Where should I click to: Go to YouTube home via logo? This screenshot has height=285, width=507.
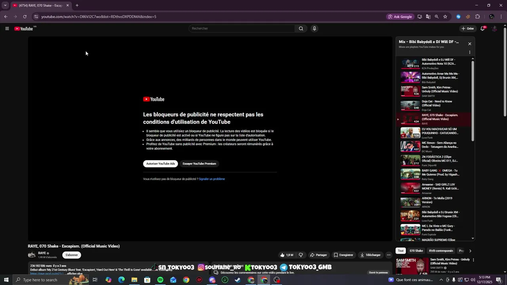(x=24, y=28)
